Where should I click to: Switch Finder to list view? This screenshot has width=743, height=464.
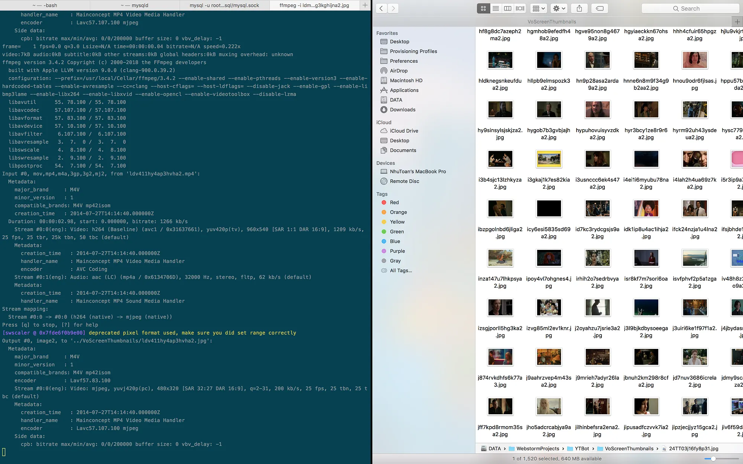[496, 8]
